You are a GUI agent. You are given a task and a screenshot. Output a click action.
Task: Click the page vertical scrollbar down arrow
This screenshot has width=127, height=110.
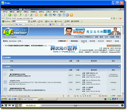(x=123, y=93)
